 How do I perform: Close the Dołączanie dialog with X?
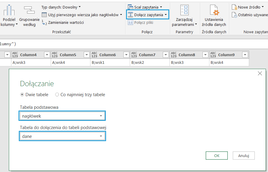click(260, 74)
